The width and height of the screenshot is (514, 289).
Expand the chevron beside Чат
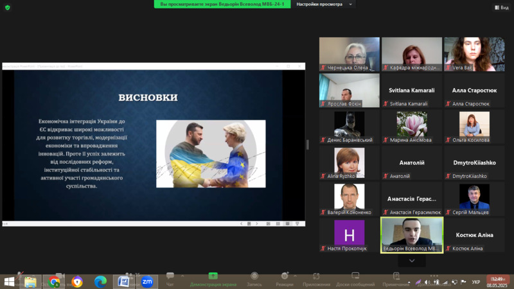(x=182, y=276)
